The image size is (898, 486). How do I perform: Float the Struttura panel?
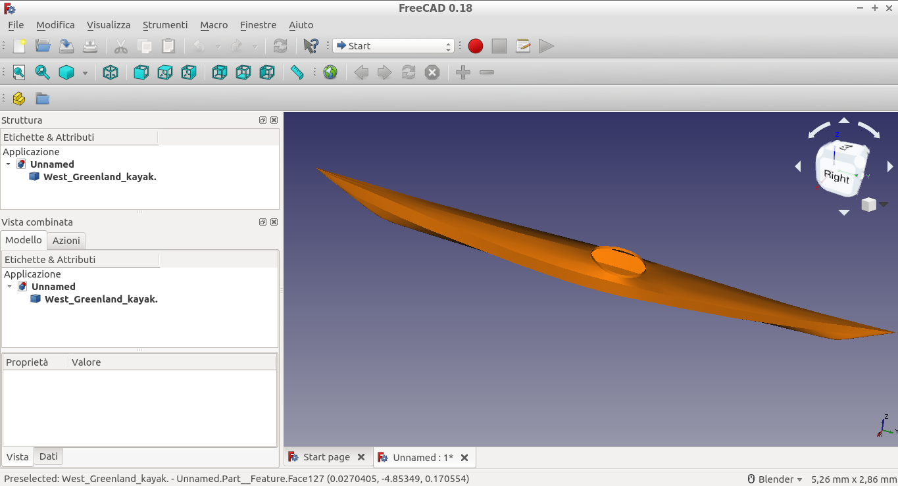point(263,120)
